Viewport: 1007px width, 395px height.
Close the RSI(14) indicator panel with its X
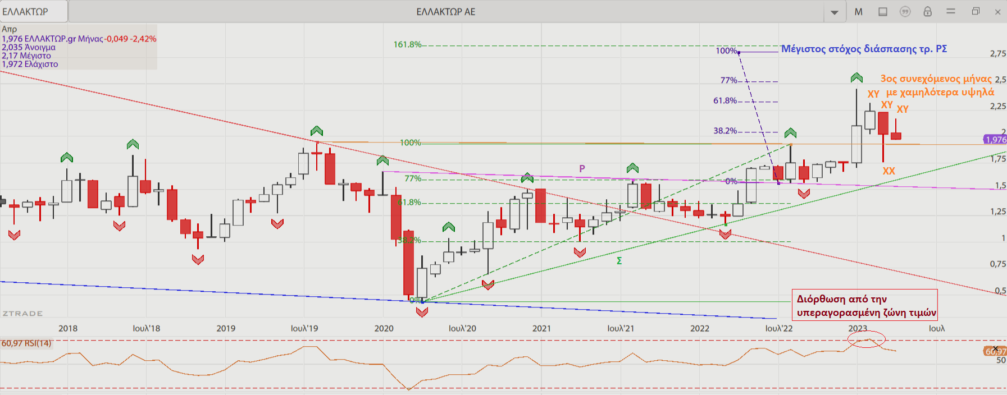[996, 348]
